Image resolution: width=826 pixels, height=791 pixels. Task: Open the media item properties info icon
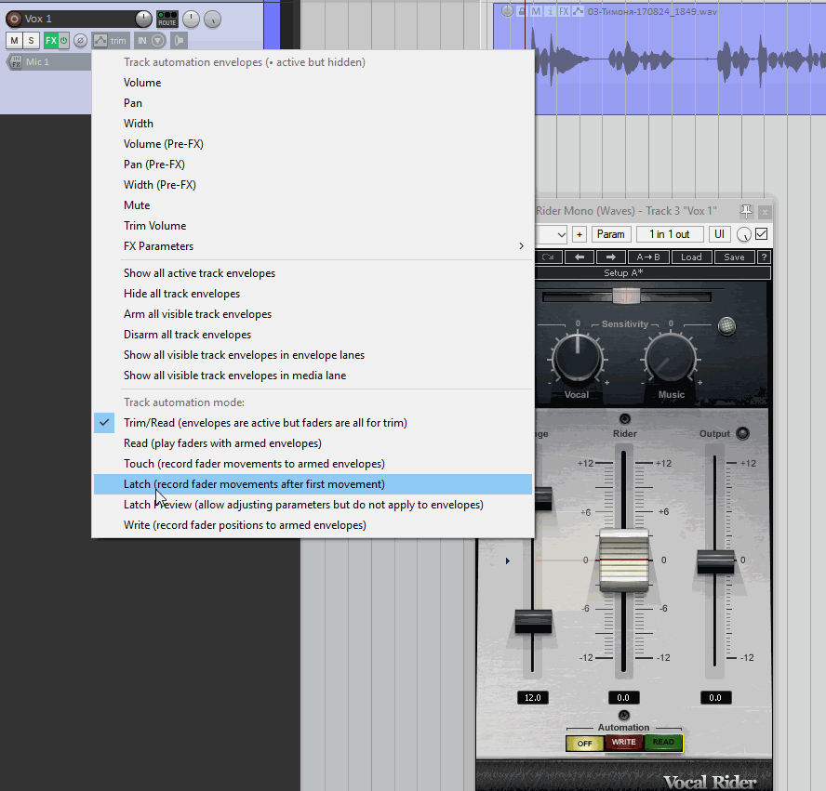pos(550,11)
